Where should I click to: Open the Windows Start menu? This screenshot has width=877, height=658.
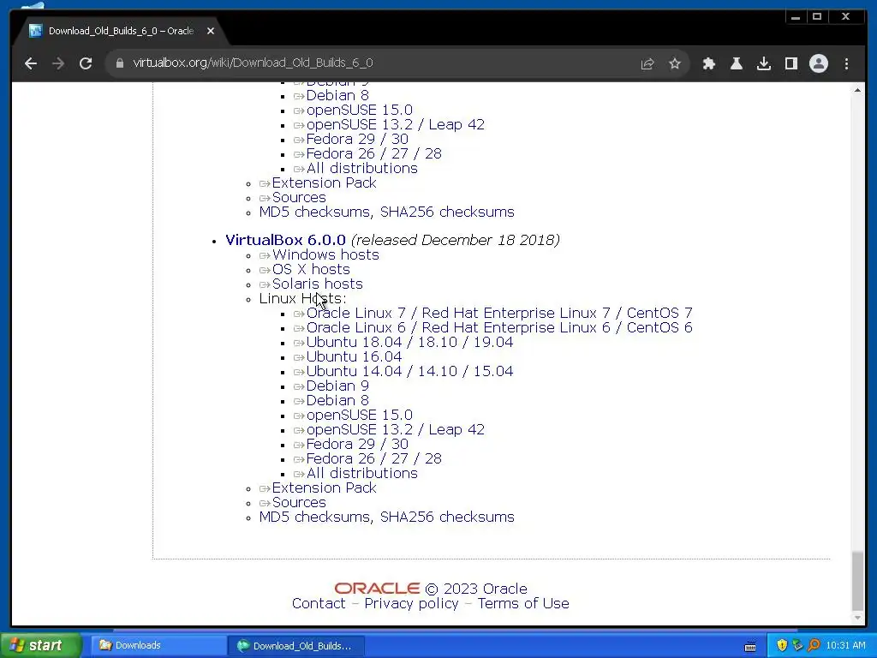(40, 645)
